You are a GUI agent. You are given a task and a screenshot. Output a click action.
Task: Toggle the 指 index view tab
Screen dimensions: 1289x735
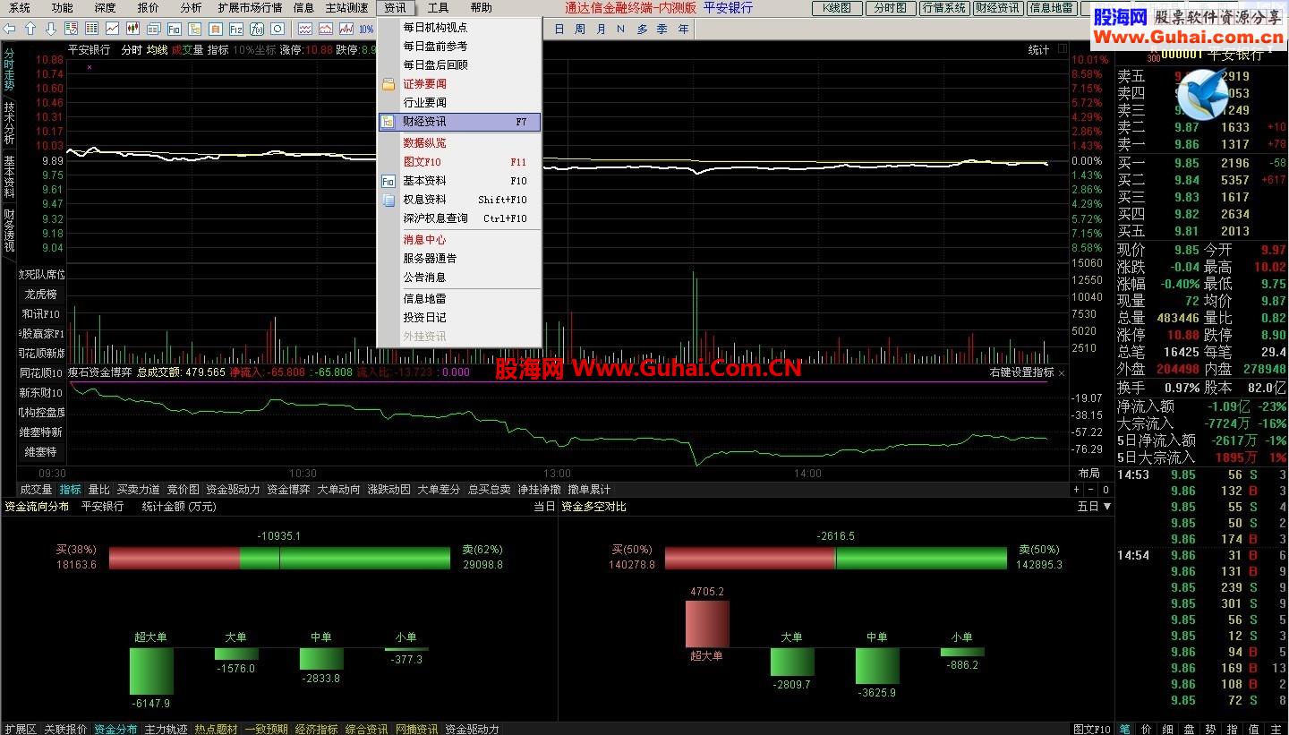1233,729
